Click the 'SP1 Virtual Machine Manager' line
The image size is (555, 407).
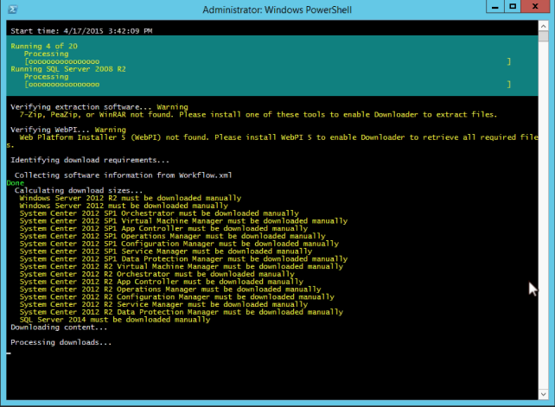[x=183, y=221]
